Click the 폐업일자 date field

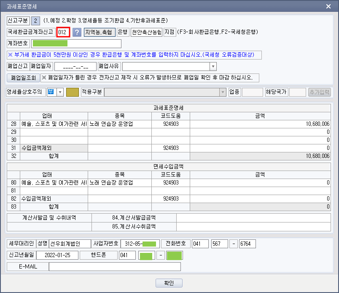(x=75, y=66)
